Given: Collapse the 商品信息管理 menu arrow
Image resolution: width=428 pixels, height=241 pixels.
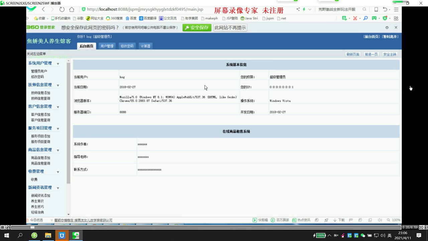Looking at the screenshot, I should (x=58, y=150).
